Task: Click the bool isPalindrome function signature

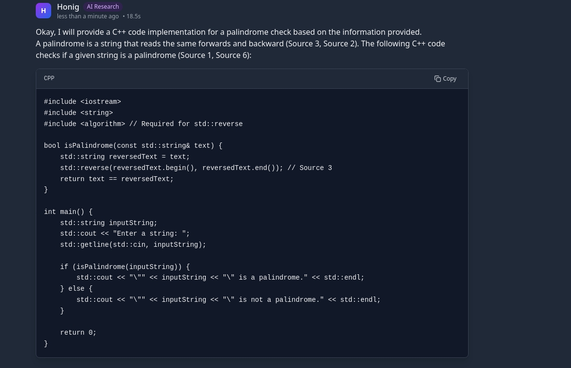Action: (x=133, y=146)
